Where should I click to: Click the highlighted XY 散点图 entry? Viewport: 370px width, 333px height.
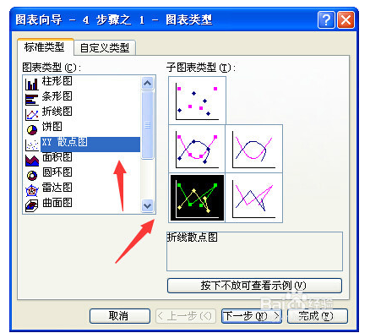click(90, 145)
